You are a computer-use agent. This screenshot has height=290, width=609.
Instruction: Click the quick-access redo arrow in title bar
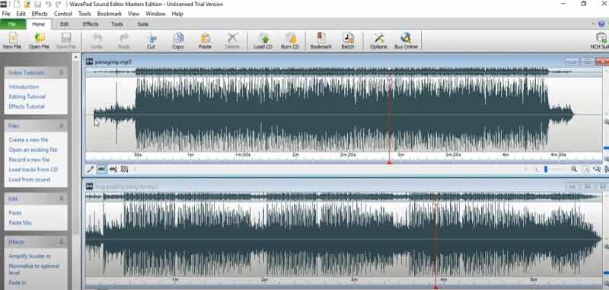pyautogui.click(x=59, y=5)
